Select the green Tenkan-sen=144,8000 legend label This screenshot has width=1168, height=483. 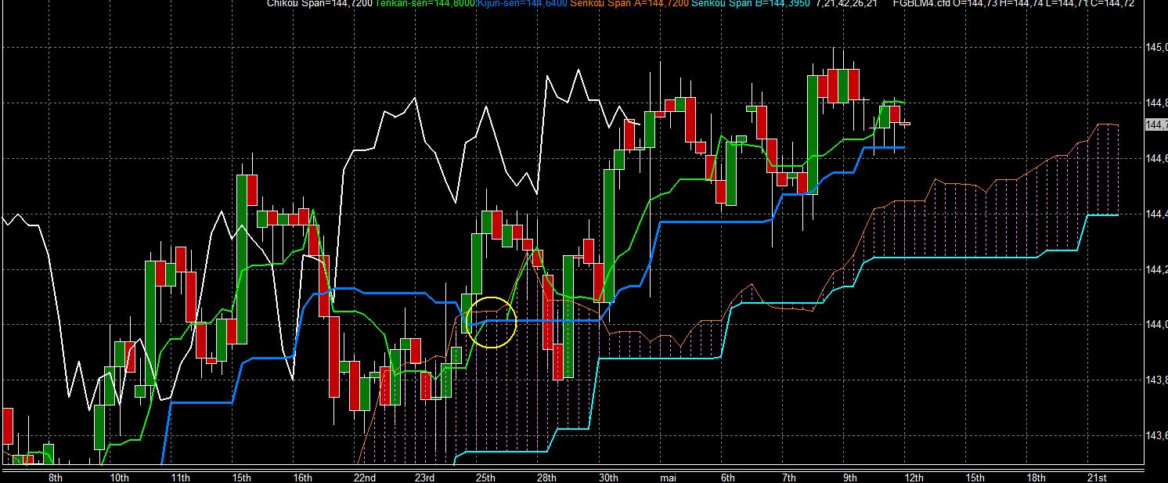point(425,4)
